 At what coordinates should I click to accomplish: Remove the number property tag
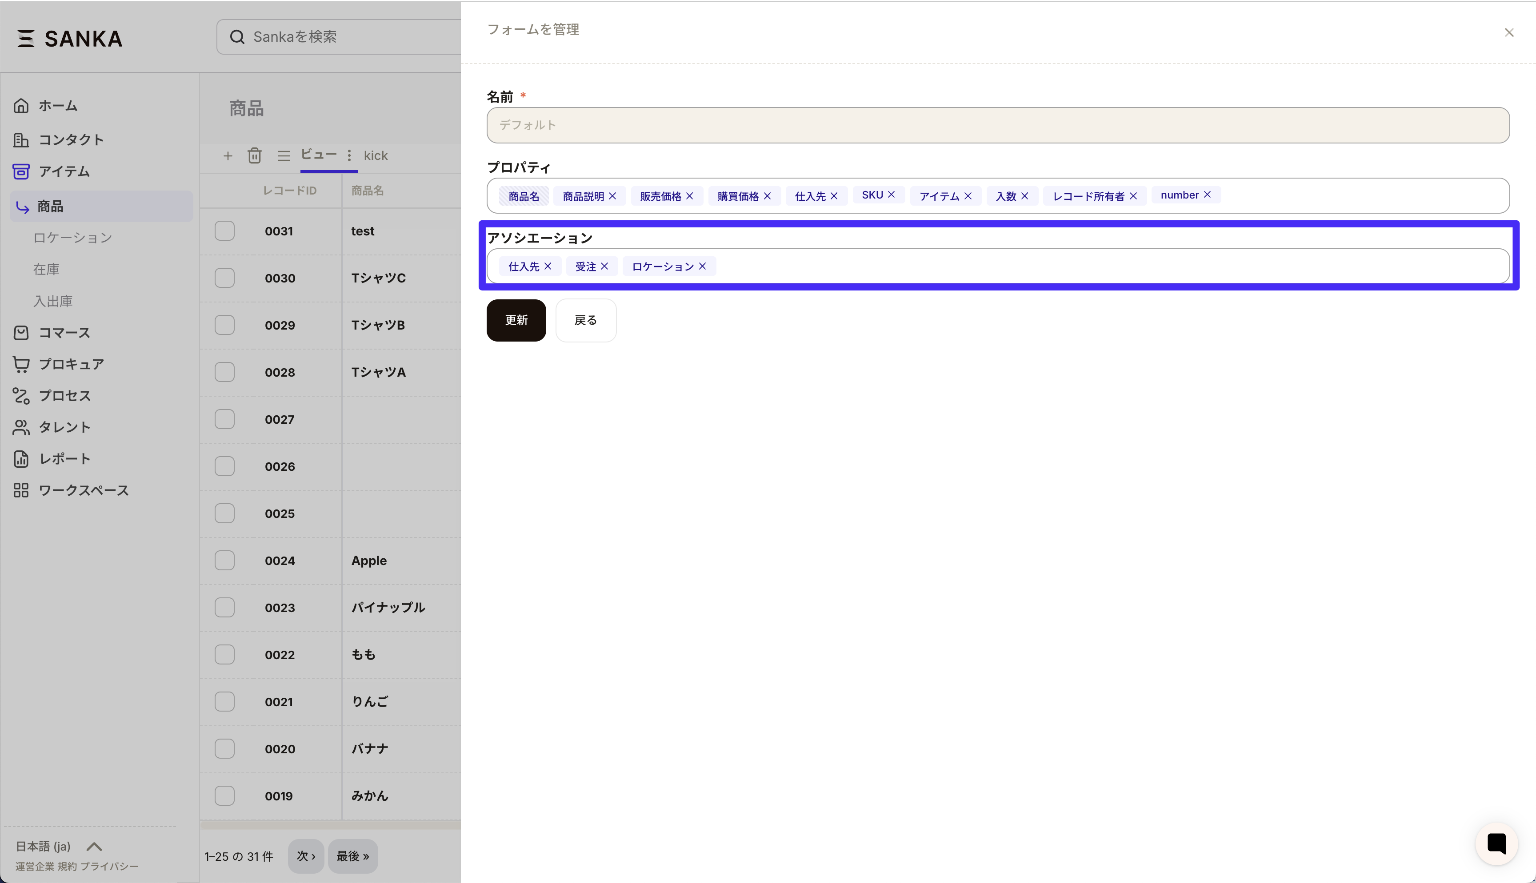point(1207,195)
